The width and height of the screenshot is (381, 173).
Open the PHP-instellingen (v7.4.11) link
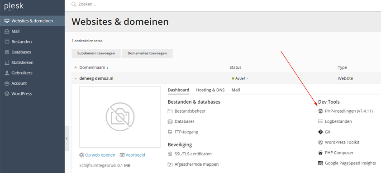[349, 111]
